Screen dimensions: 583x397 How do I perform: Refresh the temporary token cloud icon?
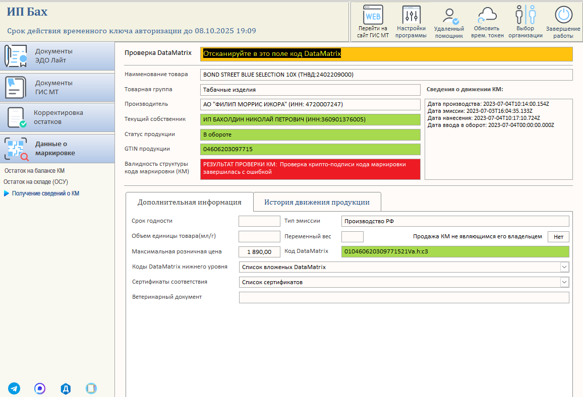487,15
